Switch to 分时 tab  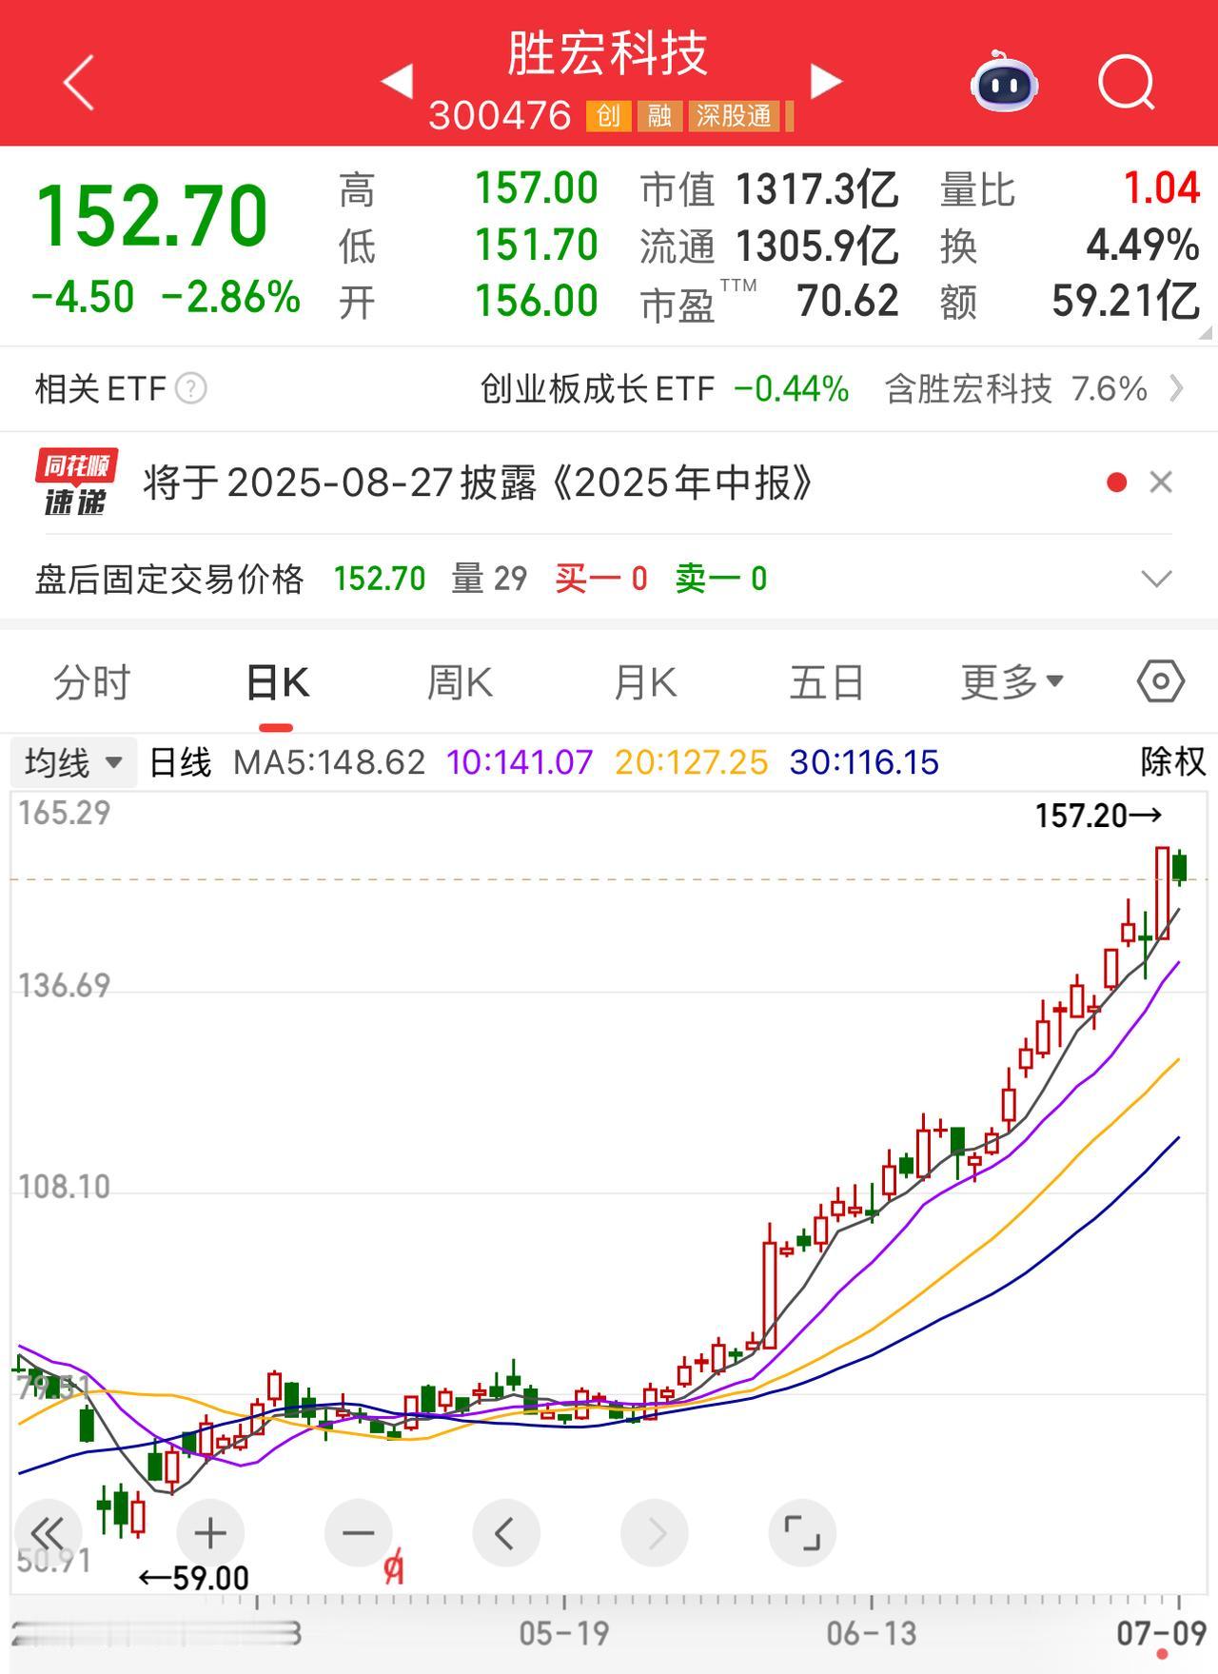tap(91, 682)
